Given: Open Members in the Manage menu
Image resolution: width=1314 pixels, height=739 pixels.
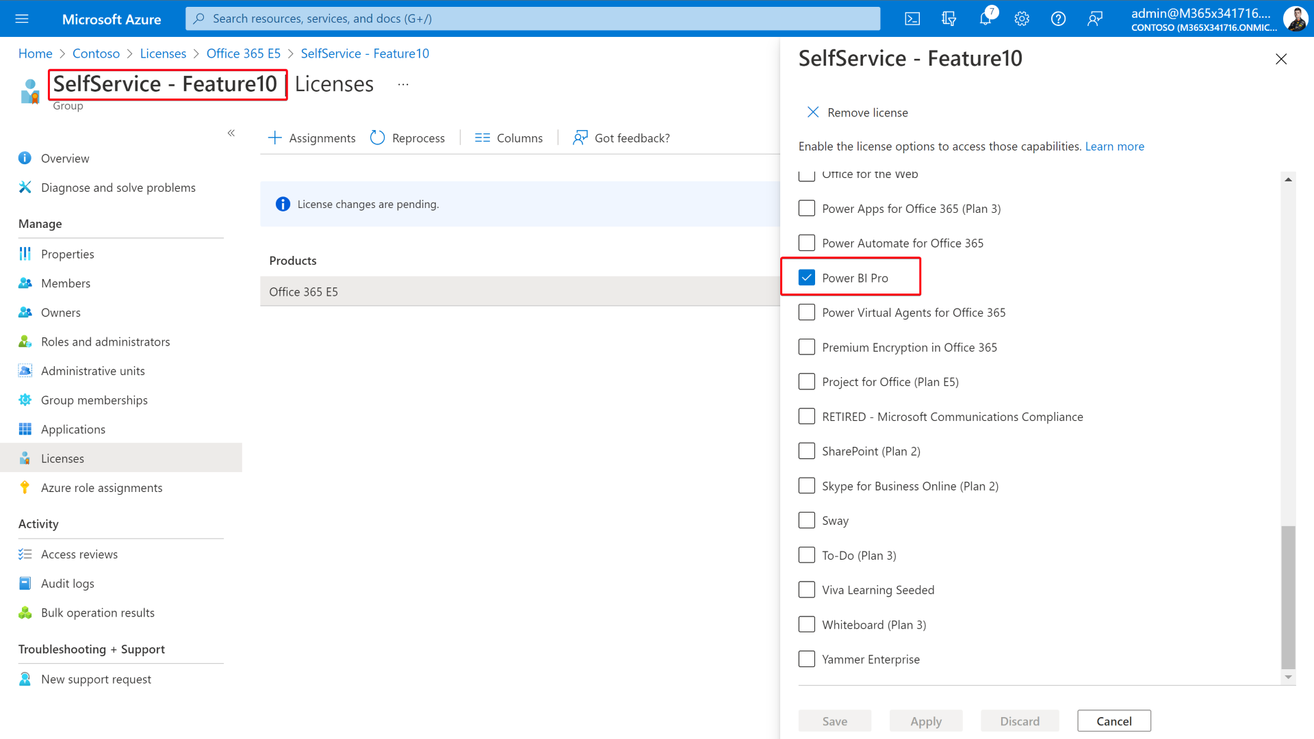Looking at the screenshot, I should pos(65,283).
